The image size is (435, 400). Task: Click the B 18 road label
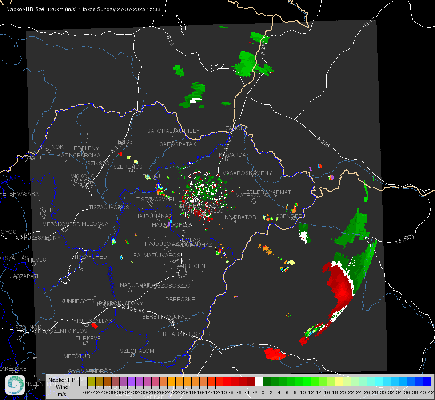[x=170, y=40]
